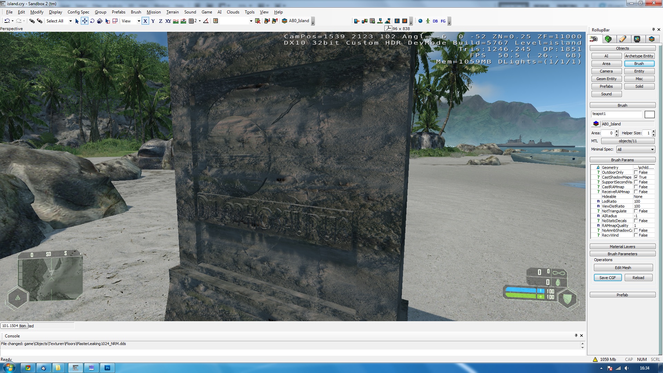Click the blue sphere material editor icon
Screen dimensions: 663x373
click(420, 21)
